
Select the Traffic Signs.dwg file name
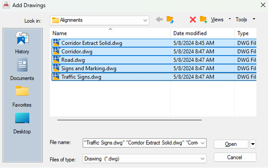81,77
